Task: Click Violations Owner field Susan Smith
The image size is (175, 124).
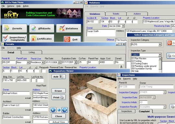Action: [101, 33]
